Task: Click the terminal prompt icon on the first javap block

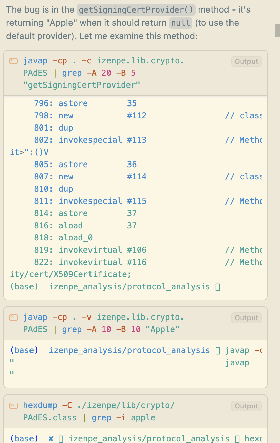Action: click(13, 60)
